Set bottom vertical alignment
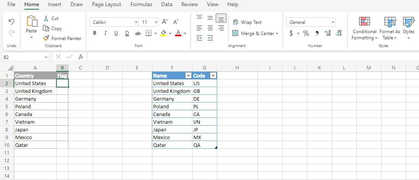The image size is (419, 180). coord(221,18)
